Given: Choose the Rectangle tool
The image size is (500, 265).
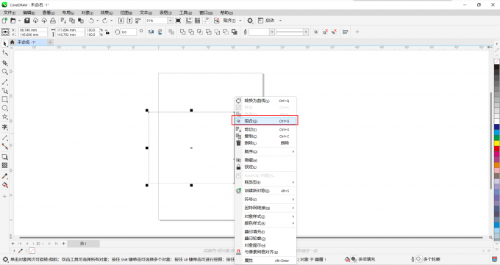Looking at the screenshot, I should [x=5, y=99].
